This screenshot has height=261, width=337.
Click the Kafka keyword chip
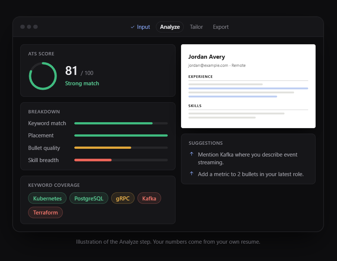point(149,198)
